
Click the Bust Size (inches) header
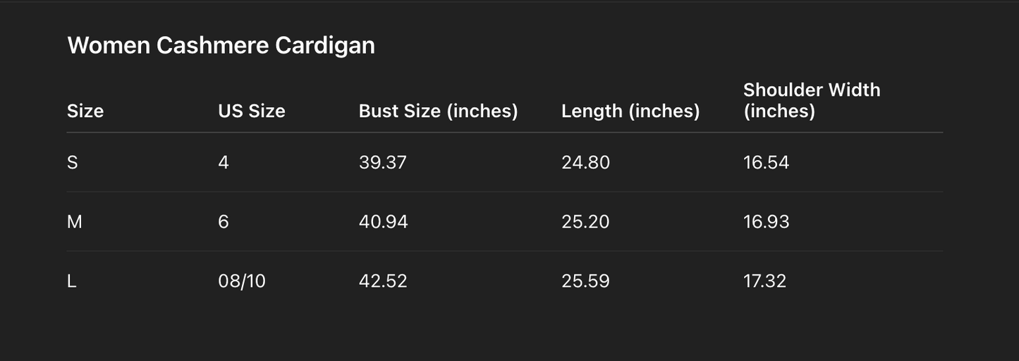438,111
